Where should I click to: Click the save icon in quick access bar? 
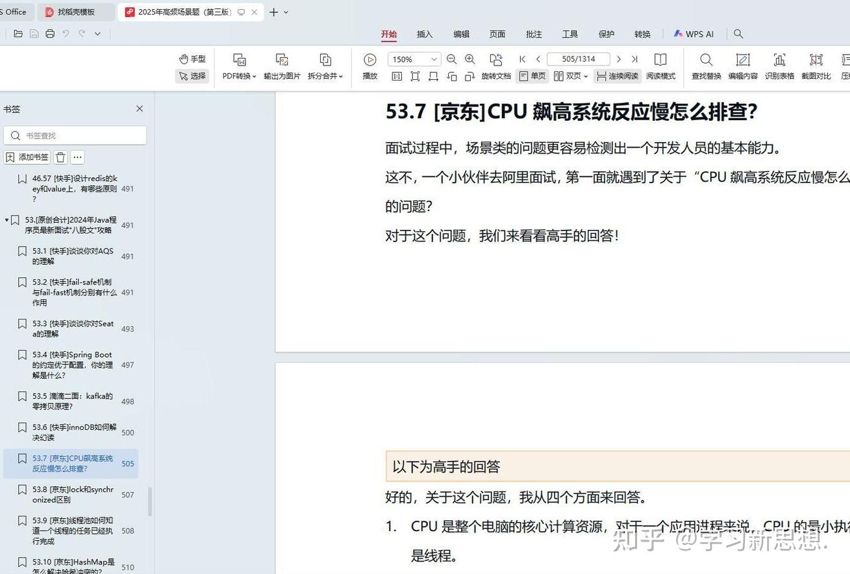point(34,34)
